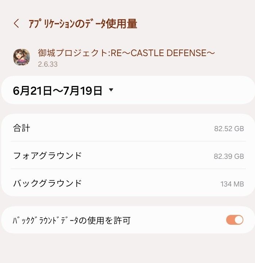The image size is (255, 263).
Task: Tap the RE text in the app name
Action: [x=116, y=53]
